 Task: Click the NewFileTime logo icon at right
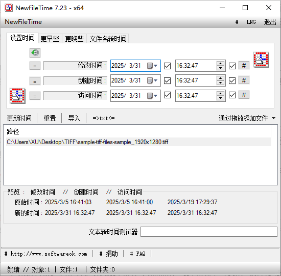[261, 60]
